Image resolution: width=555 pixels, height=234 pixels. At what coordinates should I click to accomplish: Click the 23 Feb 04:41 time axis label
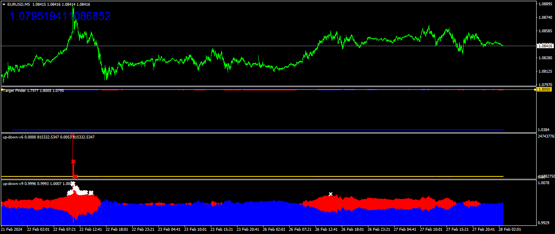click(x=169, y=230)
